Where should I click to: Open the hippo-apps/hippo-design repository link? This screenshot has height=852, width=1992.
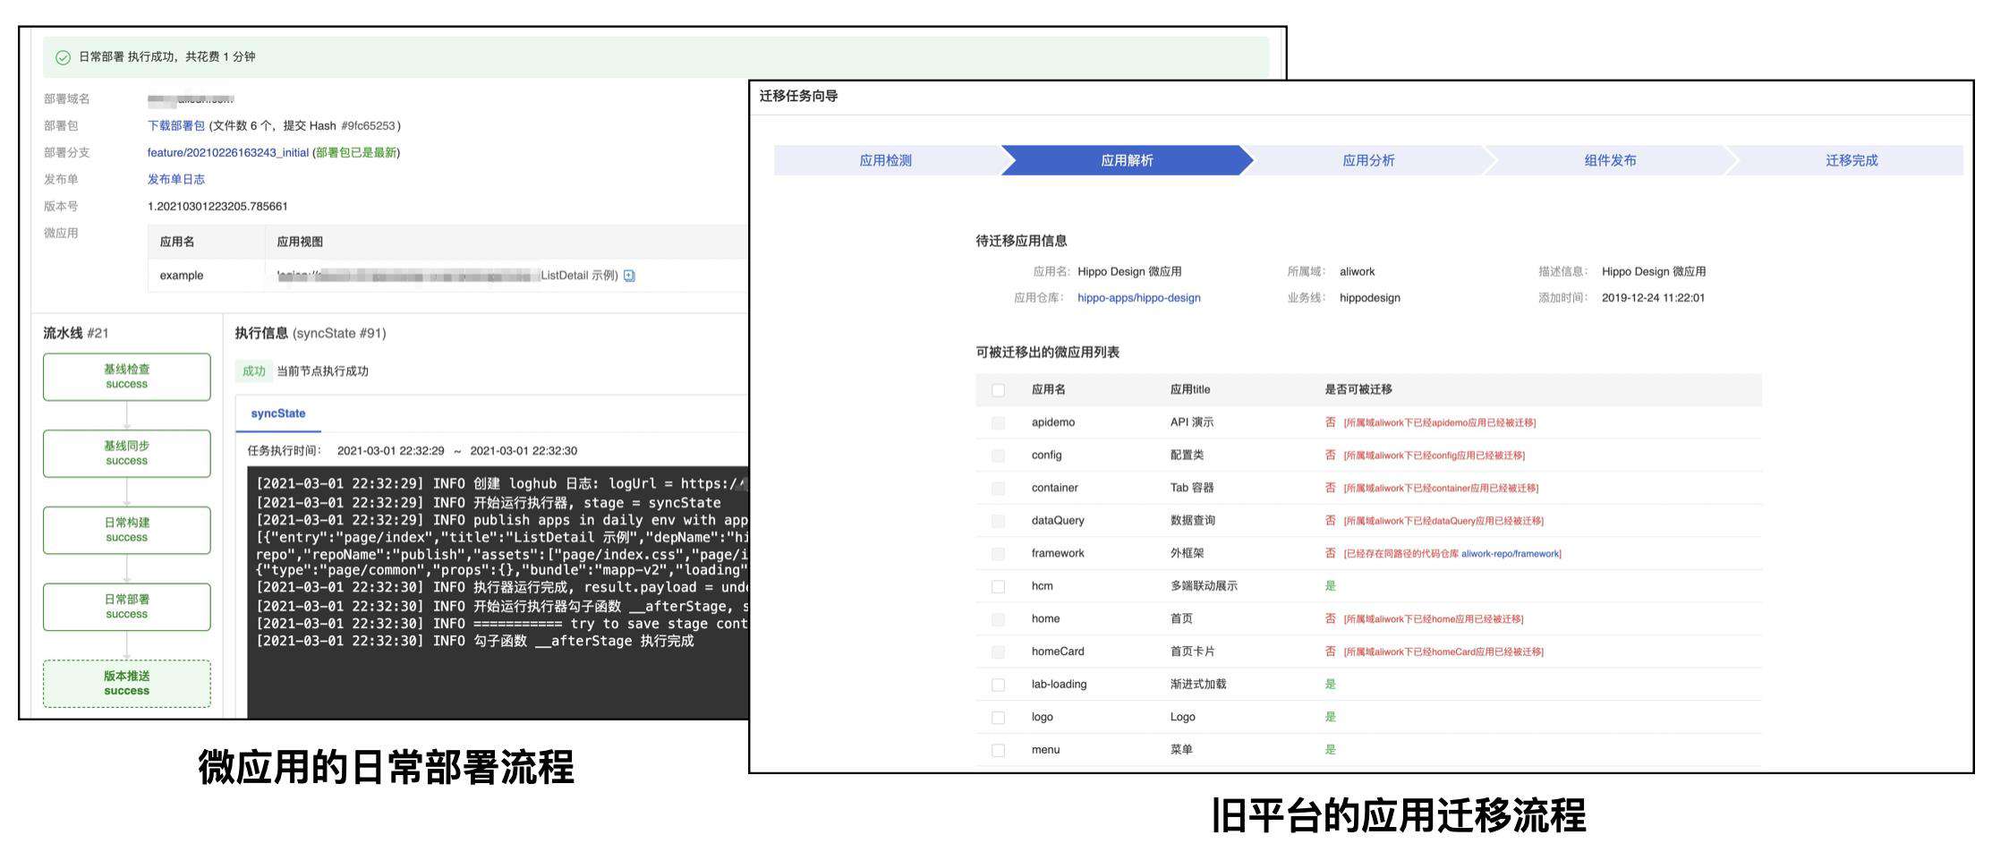1139,298
